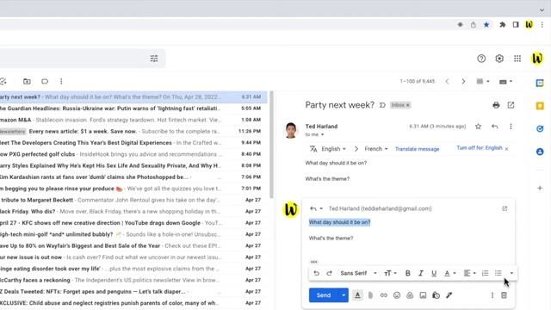The width and height of the screenshot is (551, 310).
Task: Insert a bulleted list
Action: click(498, 273)
